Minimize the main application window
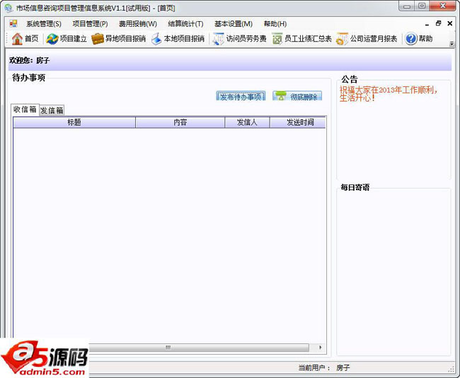460x378 pixels. (x=407, y=6)
